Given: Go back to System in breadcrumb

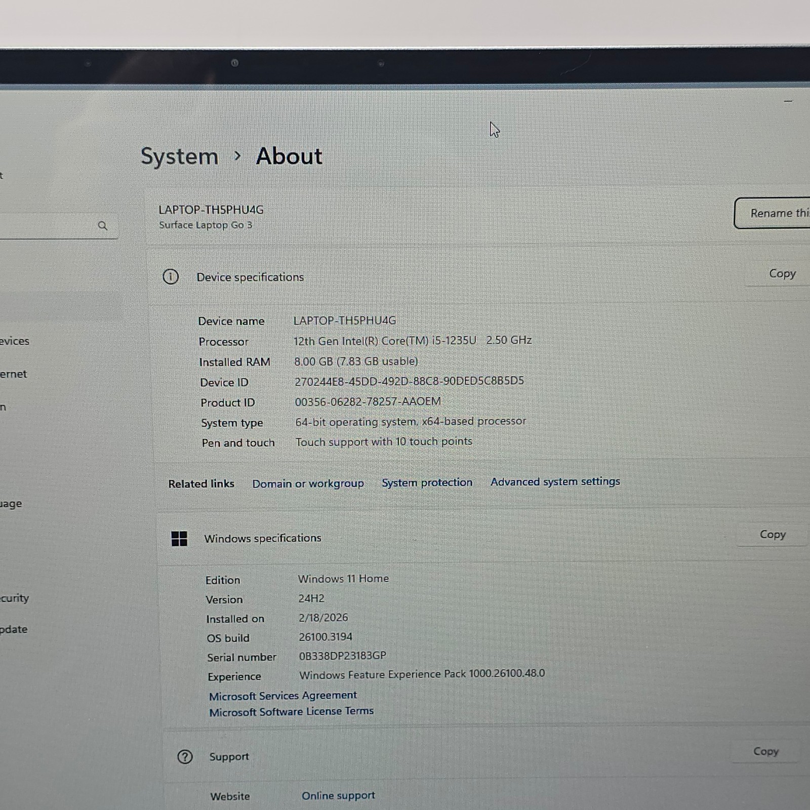Looking at the screenshot, I should [x=179, y=156].
